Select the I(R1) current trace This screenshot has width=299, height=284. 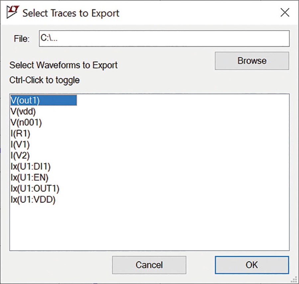(20, 133)
